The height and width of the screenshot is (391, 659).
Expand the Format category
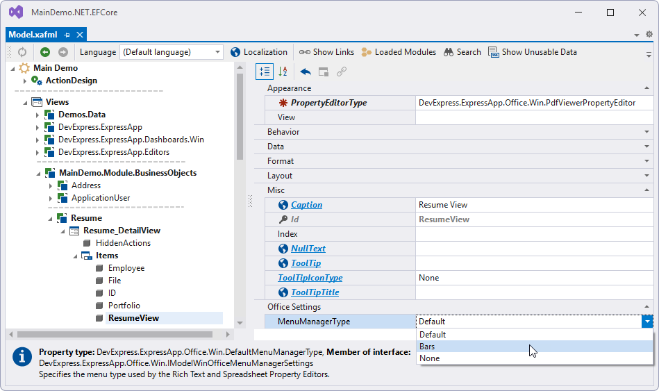click(647, 161)
